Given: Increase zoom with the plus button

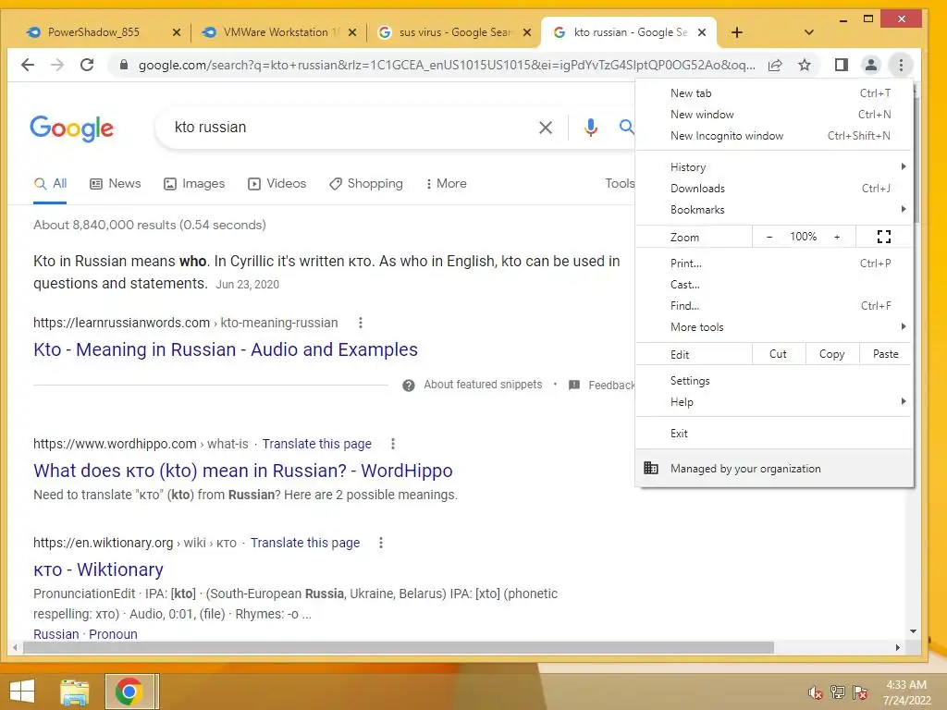Looking at the screenshot, I should [837, 237].
